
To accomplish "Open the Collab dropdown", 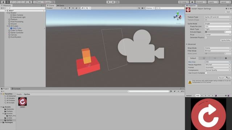I will coord(183,2).
